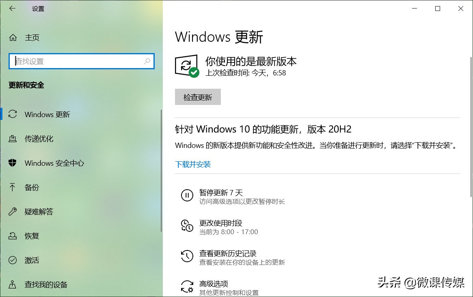The height and width of the screenshot is (297, 473).
Task: Click the refresh icon next to Windows 更新 in the sidebar
Action: [13, 114]
